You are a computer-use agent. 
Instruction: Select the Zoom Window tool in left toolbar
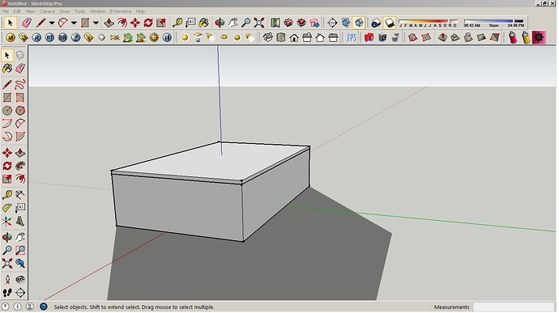[20, 251]
